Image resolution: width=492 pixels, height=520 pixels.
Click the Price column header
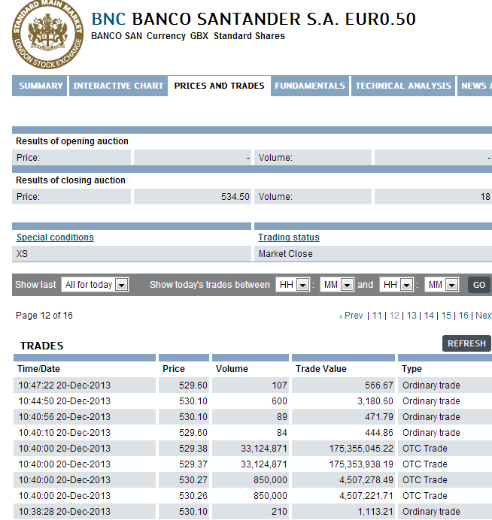[x=174, y=369]
